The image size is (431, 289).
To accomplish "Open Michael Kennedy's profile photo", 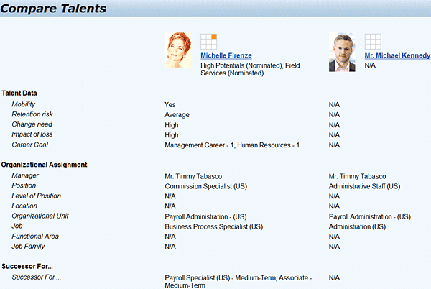I will pyautogui.click(x=342, y=52).
